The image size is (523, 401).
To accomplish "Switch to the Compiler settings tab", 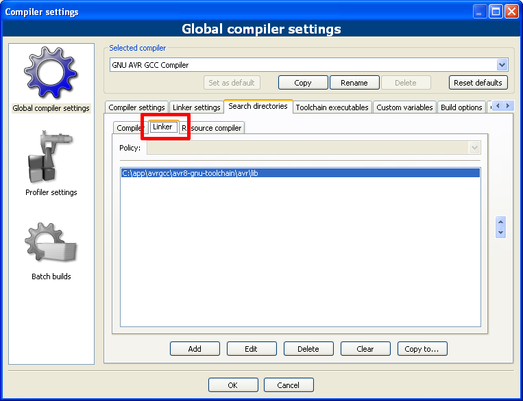I will 136,107.
